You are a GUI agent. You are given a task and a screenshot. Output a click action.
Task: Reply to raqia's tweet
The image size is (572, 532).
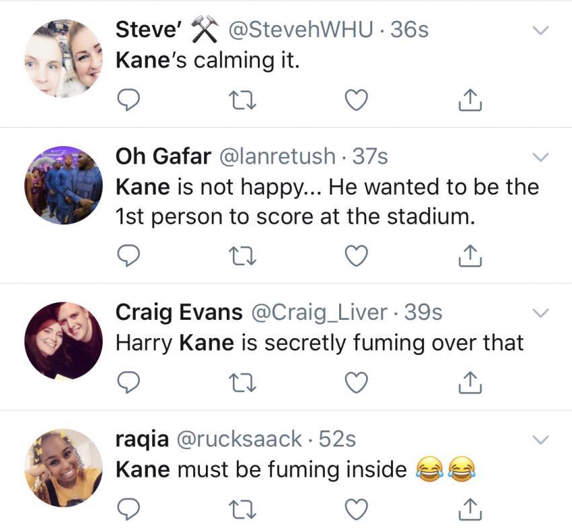click(x=128, y=510)
